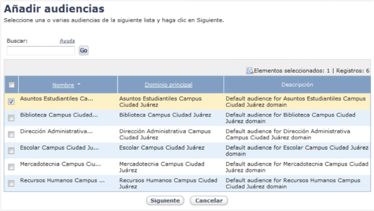Click the Descripción column header
374x211 pixels.
click(x=297, y=85)
